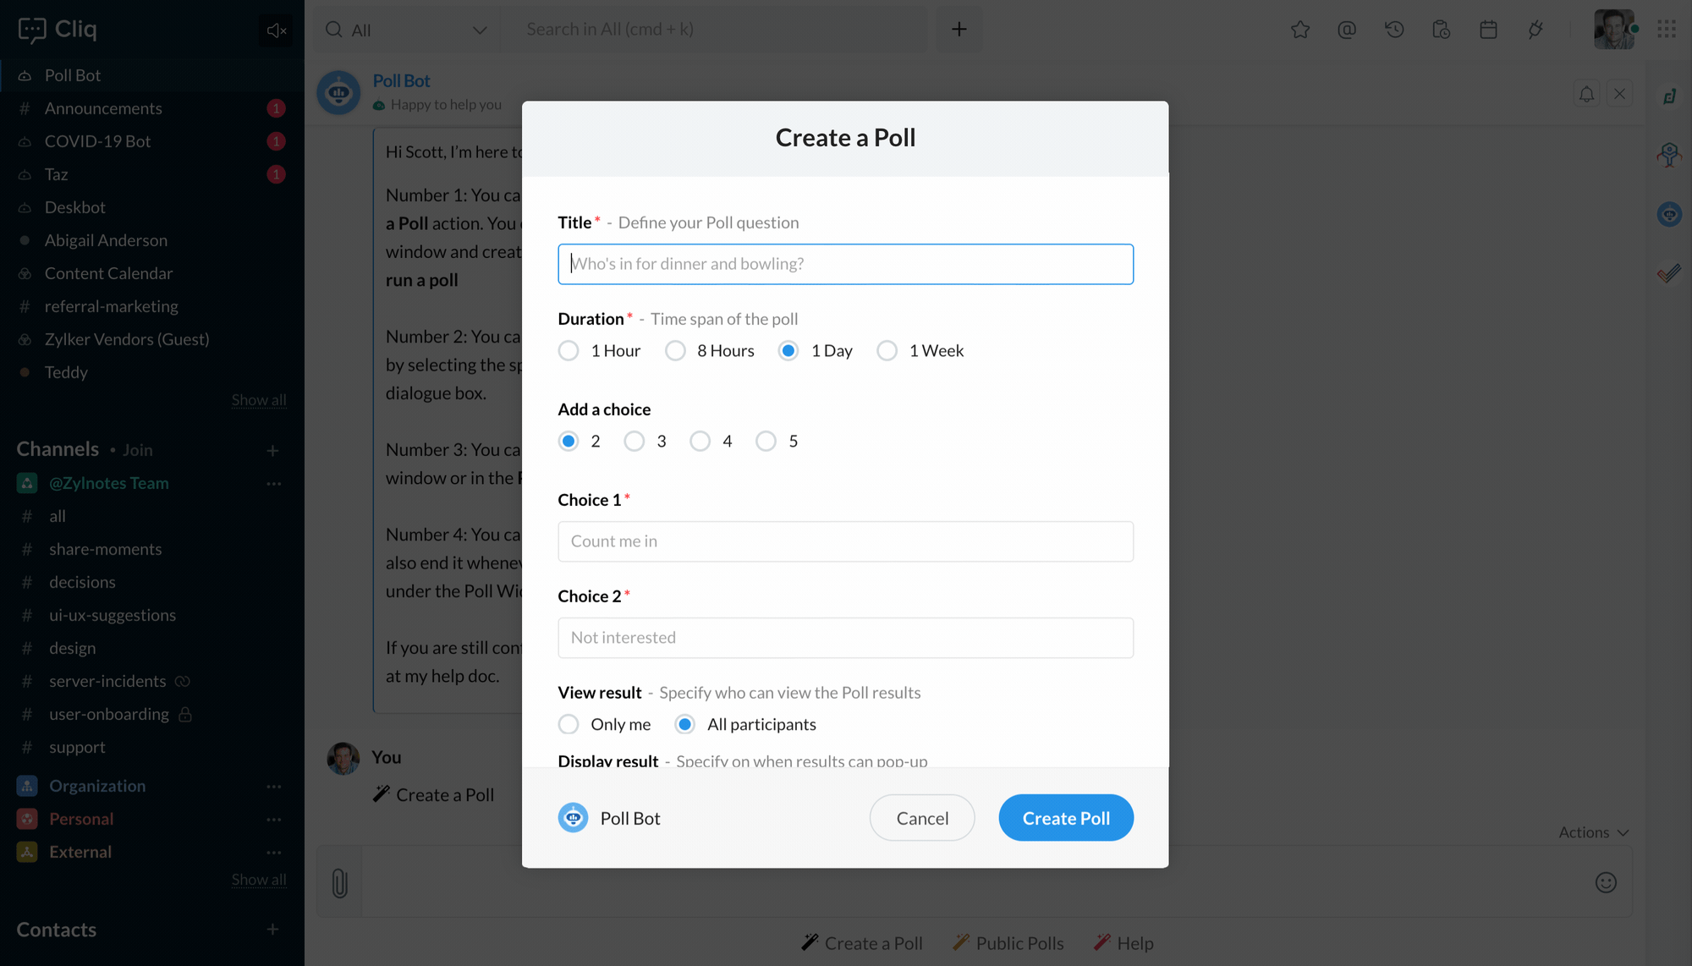Click the plus button beside search bar
This screenshot has height=966, width=1692.
click(x=959, y=30)
